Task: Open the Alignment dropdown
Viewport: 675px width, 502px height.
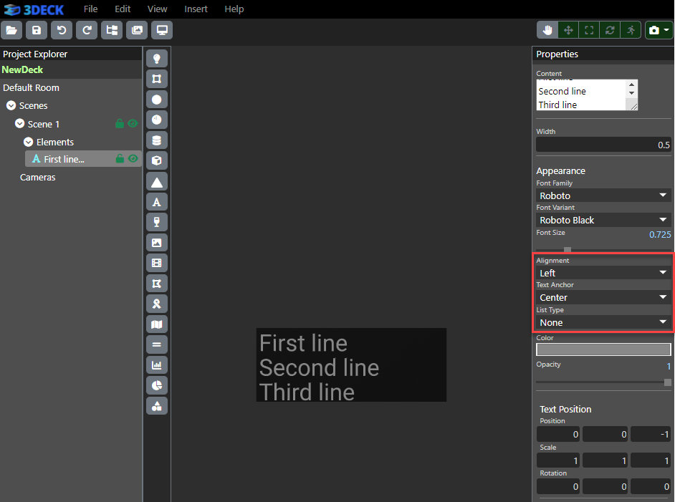Action: pos(603,273)
